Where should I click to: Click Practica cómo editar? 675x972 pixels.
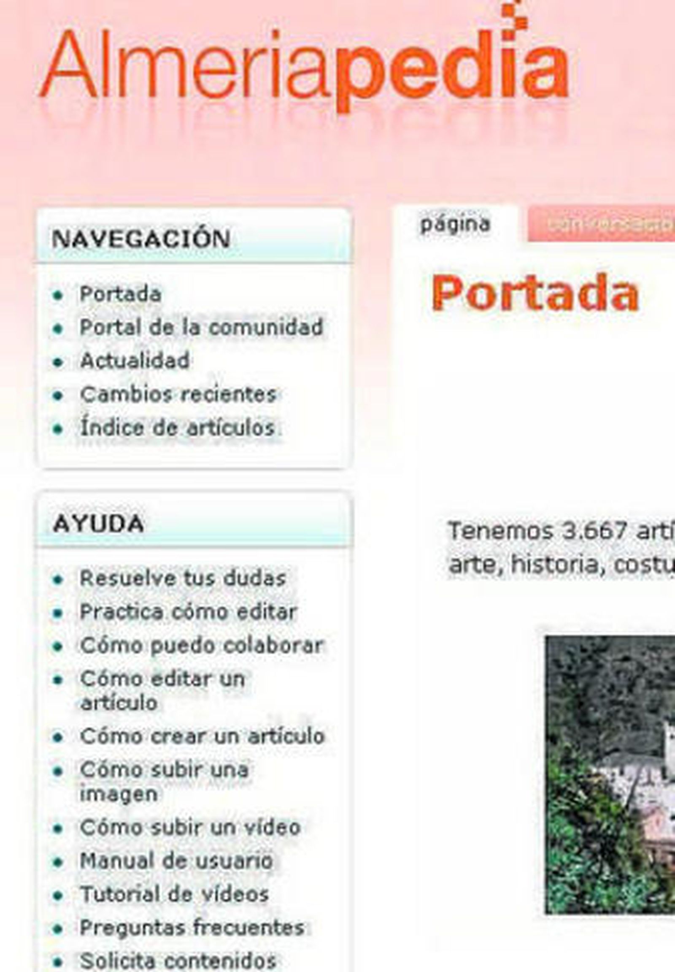coord(189,612)
